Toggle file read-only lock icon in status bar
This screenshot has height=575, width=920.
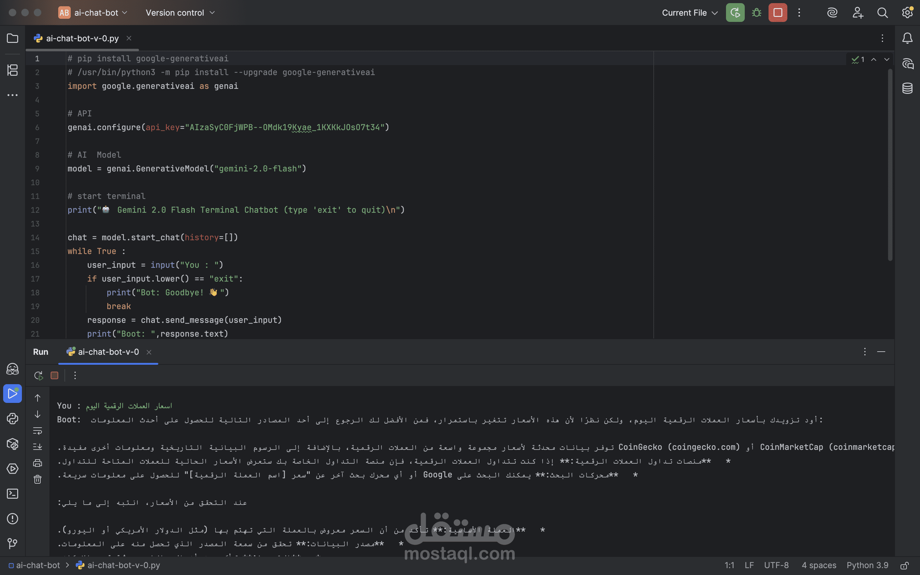pyautogui.click(x=905, y=566)
